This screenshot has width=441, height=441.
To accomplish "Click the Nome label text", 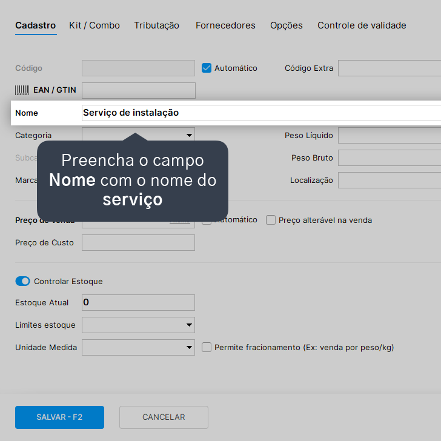I will (27, 113).
